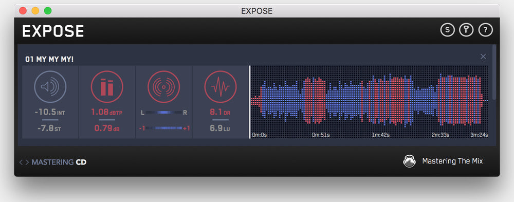Switch to the previous preset arrow
The height and width of the screenshot is (202, 514).
click(21, 162)
